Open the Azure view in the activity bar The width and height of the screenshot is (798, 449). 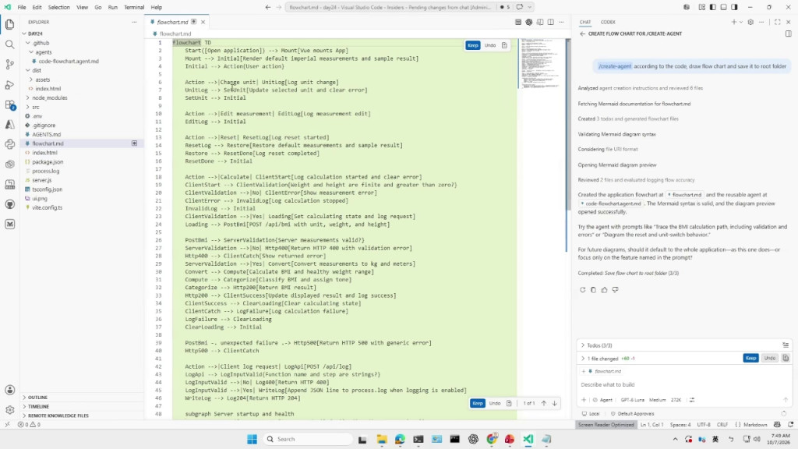click(x=9, y=124)
